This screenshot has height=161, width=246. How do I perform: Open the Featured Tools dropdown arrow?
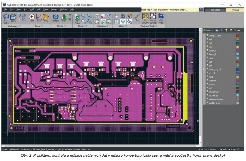156,26
